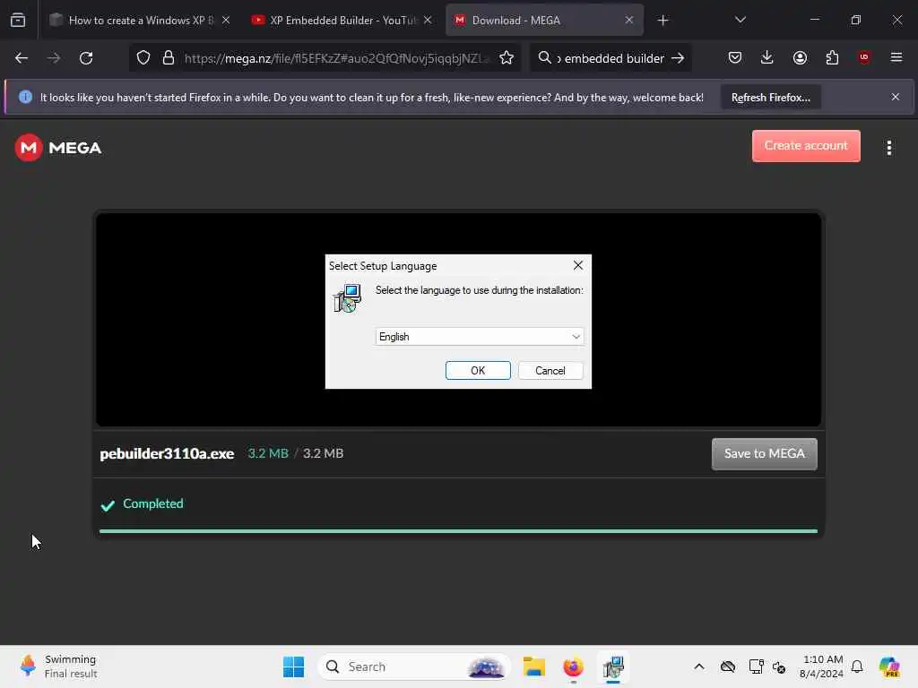
Task: Click the taskbar Search box
Action: pos(414,666)
